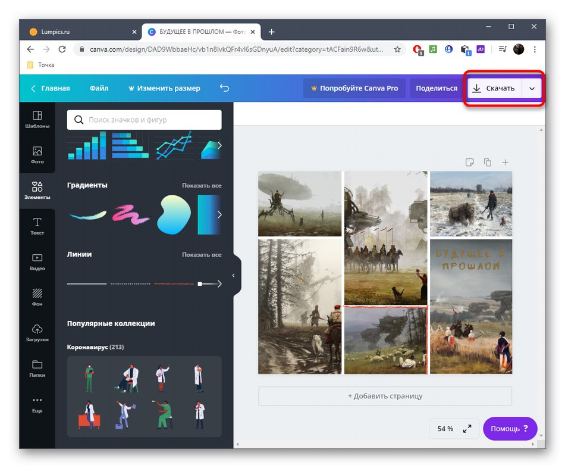Open the Фон (Background) sidebar panel

click(x=37, y=297)
